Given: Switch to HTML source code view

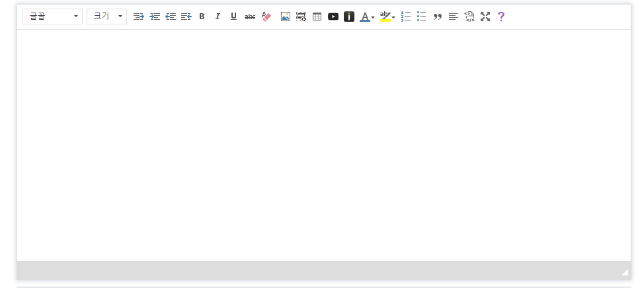Looking at the screenshot, I should (469, 17).
